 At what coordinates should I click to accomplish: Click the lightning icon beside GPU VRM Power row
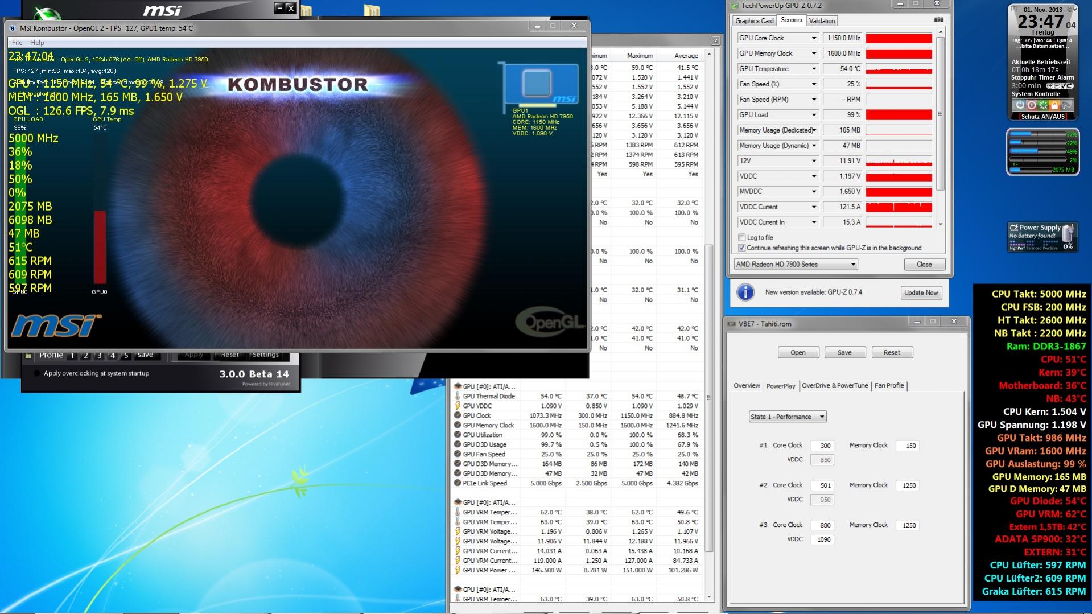click(x=458, y=570)
